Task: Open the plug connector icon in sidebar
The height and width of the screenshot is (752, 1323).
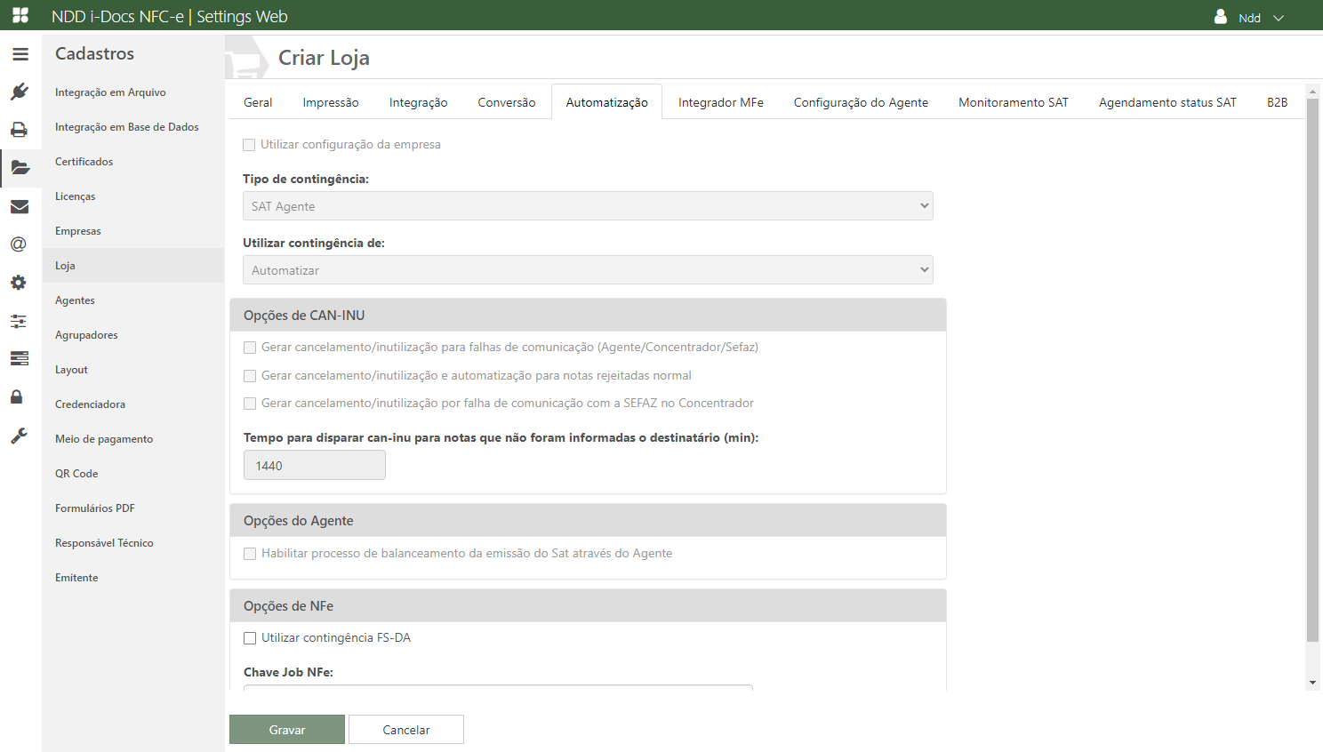Action: tap(20, 92)
